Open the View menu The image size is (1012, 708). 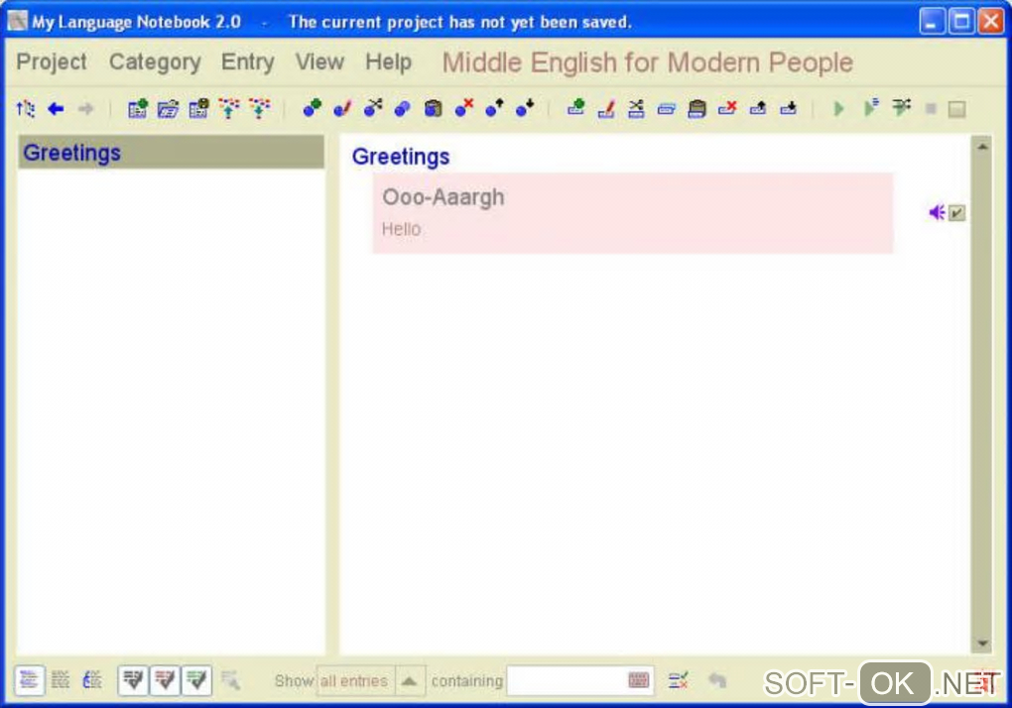pyautogui.click(x=319, y=61)
